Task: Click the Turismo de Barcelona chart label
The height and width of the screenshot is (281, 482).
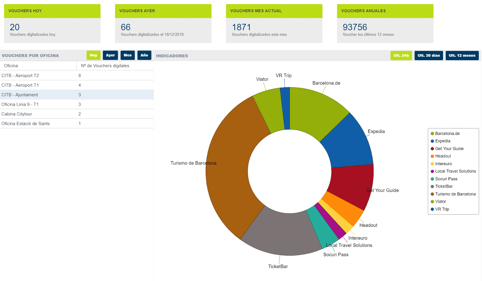Action: (x=193, y=163)
